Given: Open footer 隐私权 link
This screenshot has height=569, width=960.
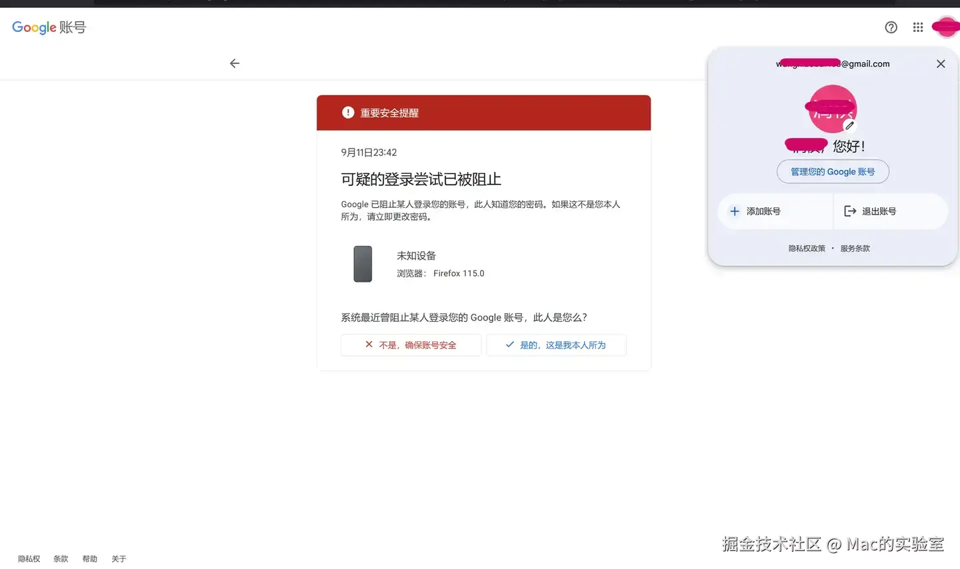Looking at the screenshot, I should click(x=29, y=559).
